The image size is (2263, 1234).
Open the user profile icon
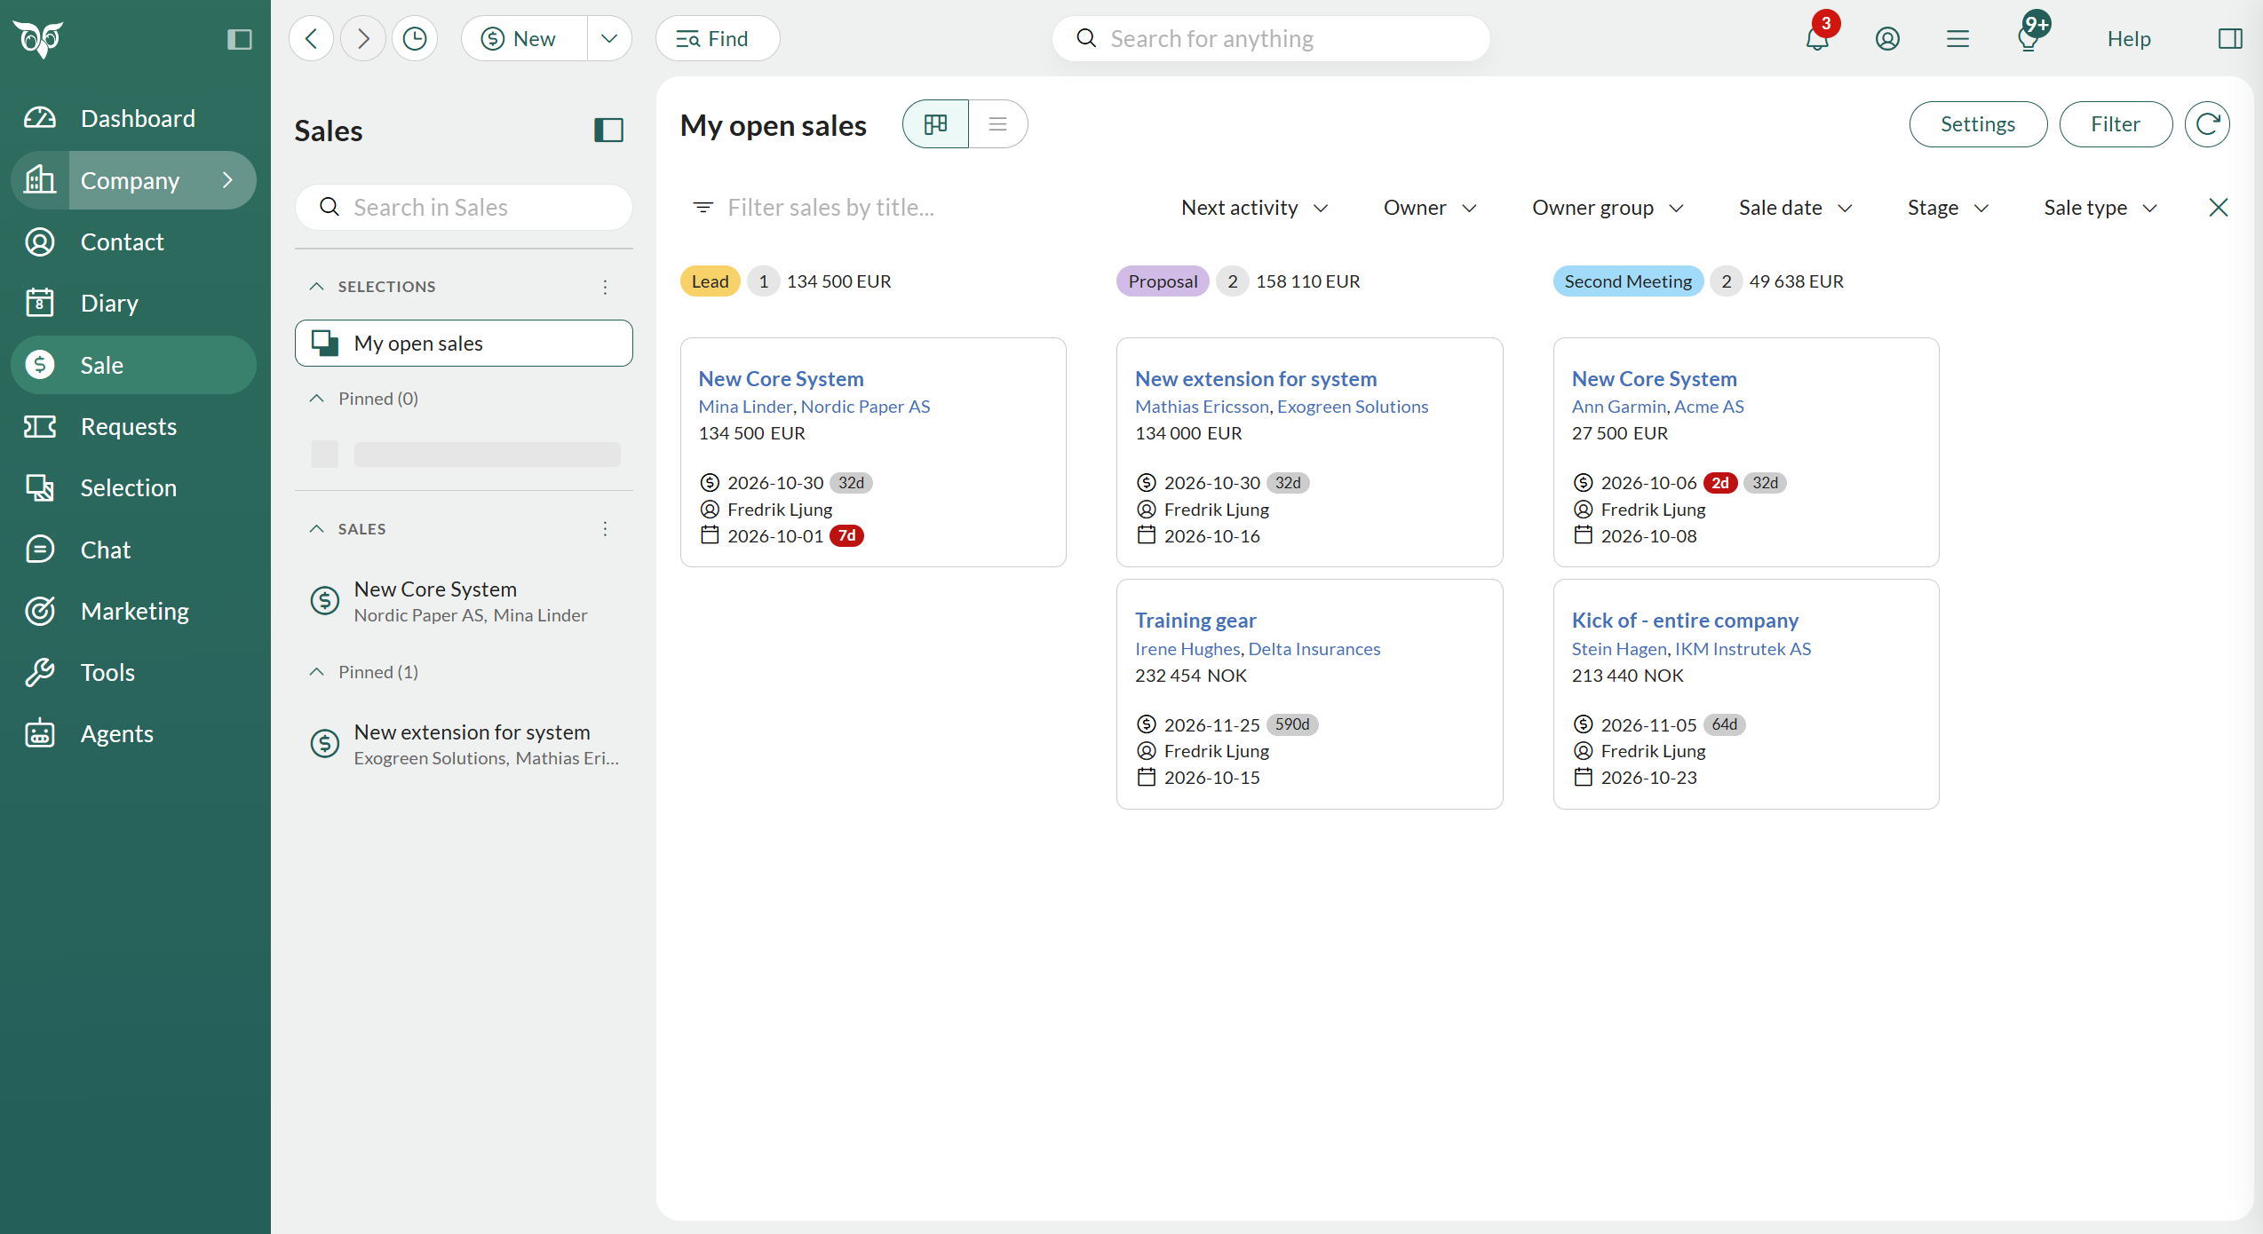(1887, 39)
